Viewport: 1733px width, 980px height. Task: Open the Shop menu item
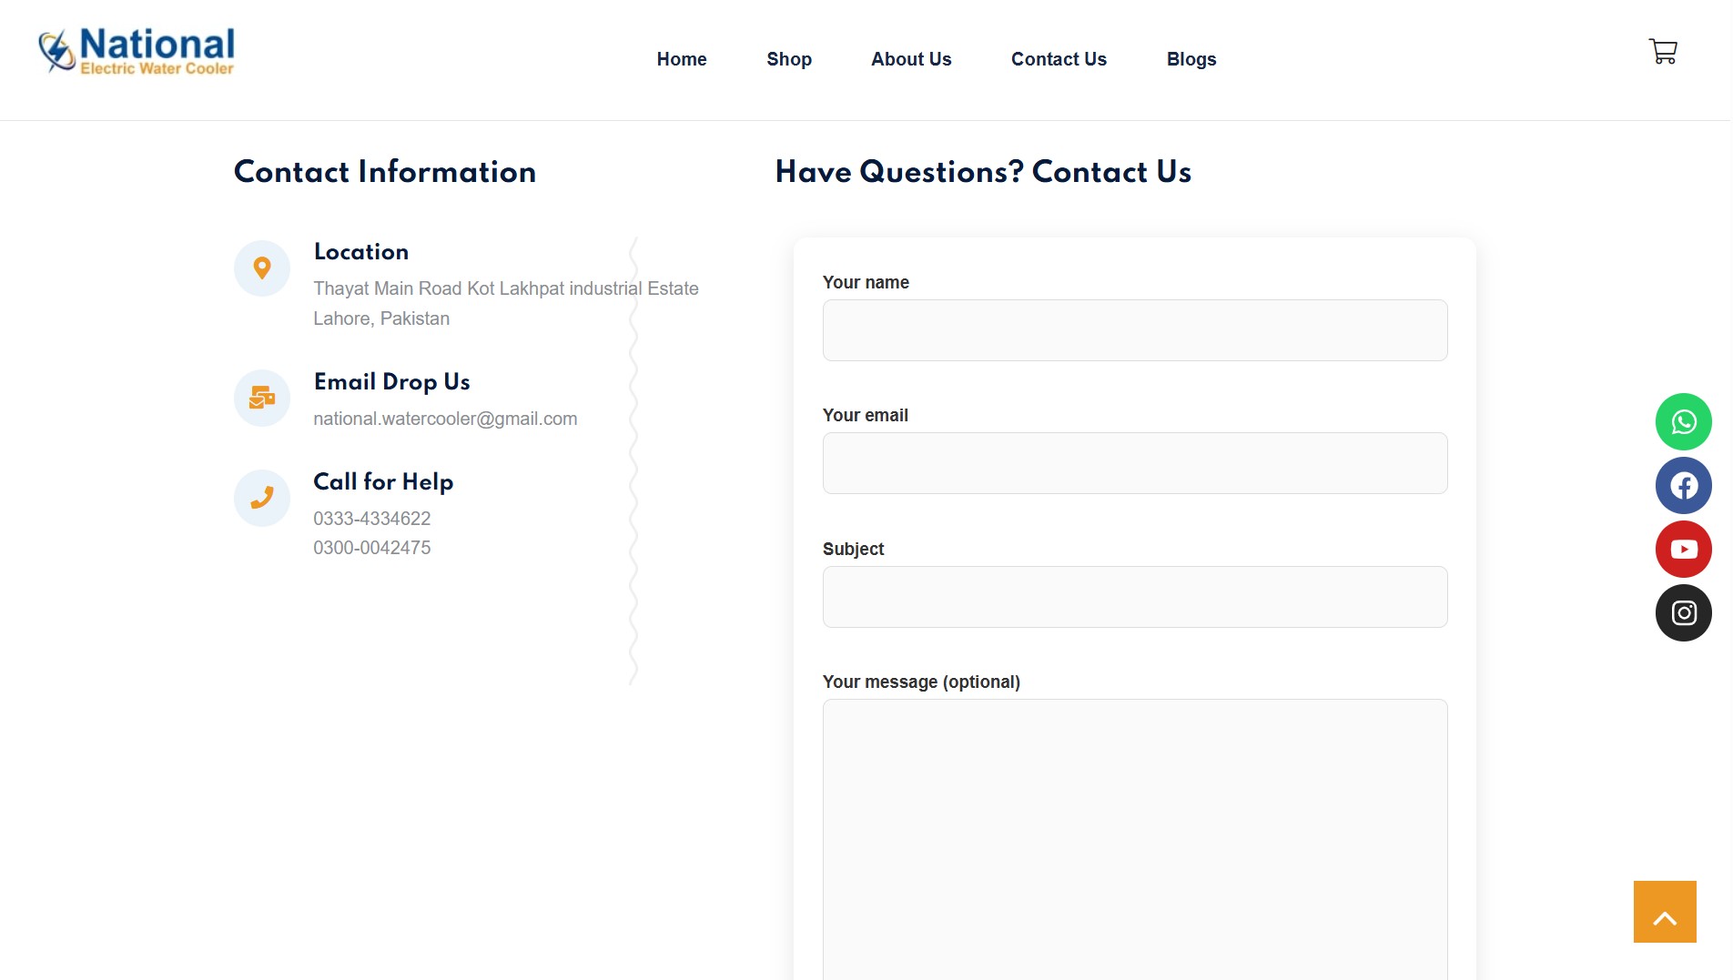click(x=789, y=59)
